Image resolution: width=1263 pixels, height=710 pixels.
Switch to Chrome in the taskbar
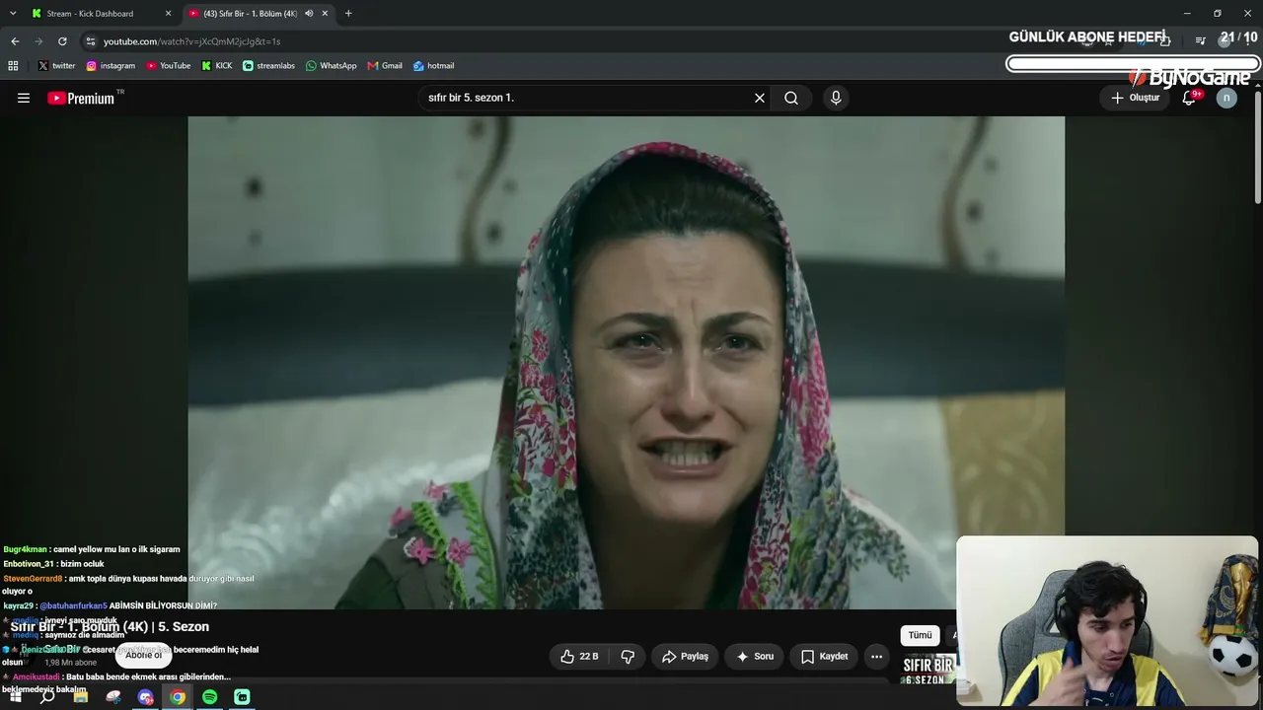(178, 697)
